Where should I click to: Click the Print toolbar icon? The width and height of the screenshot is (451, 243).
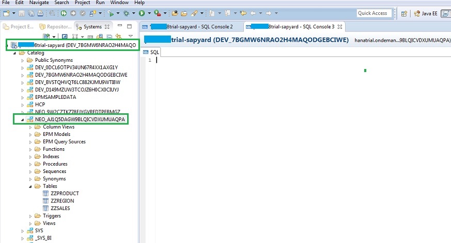(x=40, y=13)
